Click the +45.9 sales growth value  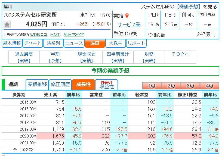point(76,136)
